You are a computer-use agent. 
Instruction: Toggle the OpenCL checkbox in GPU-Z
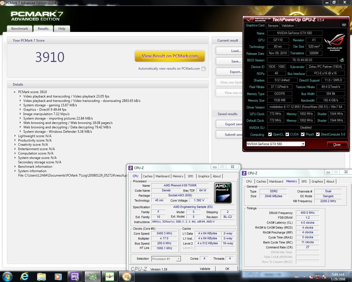tap(270, 134)
